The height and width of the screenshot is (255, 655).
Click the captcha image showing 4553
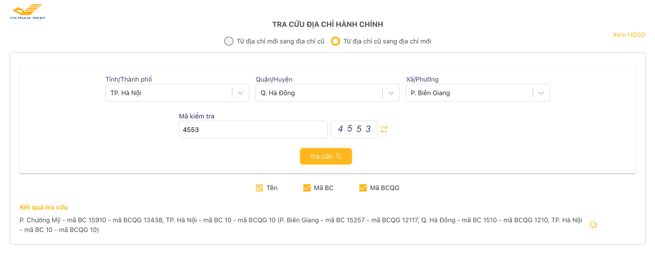pos(354,129)
